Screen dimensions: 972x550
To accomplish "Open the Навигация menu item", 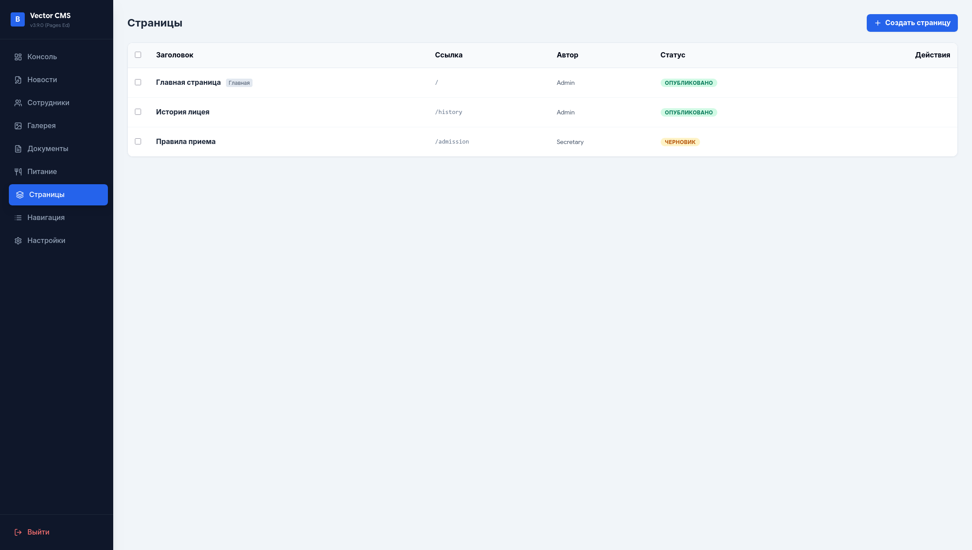I will (x=46, y=218).
